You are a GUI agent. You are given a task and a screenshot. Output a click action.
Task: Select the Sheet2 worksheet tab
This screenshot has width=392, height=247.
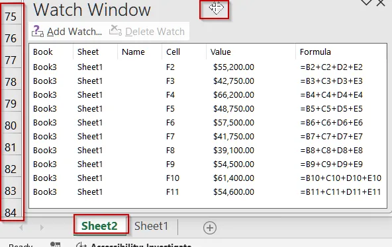coord(99,226)
